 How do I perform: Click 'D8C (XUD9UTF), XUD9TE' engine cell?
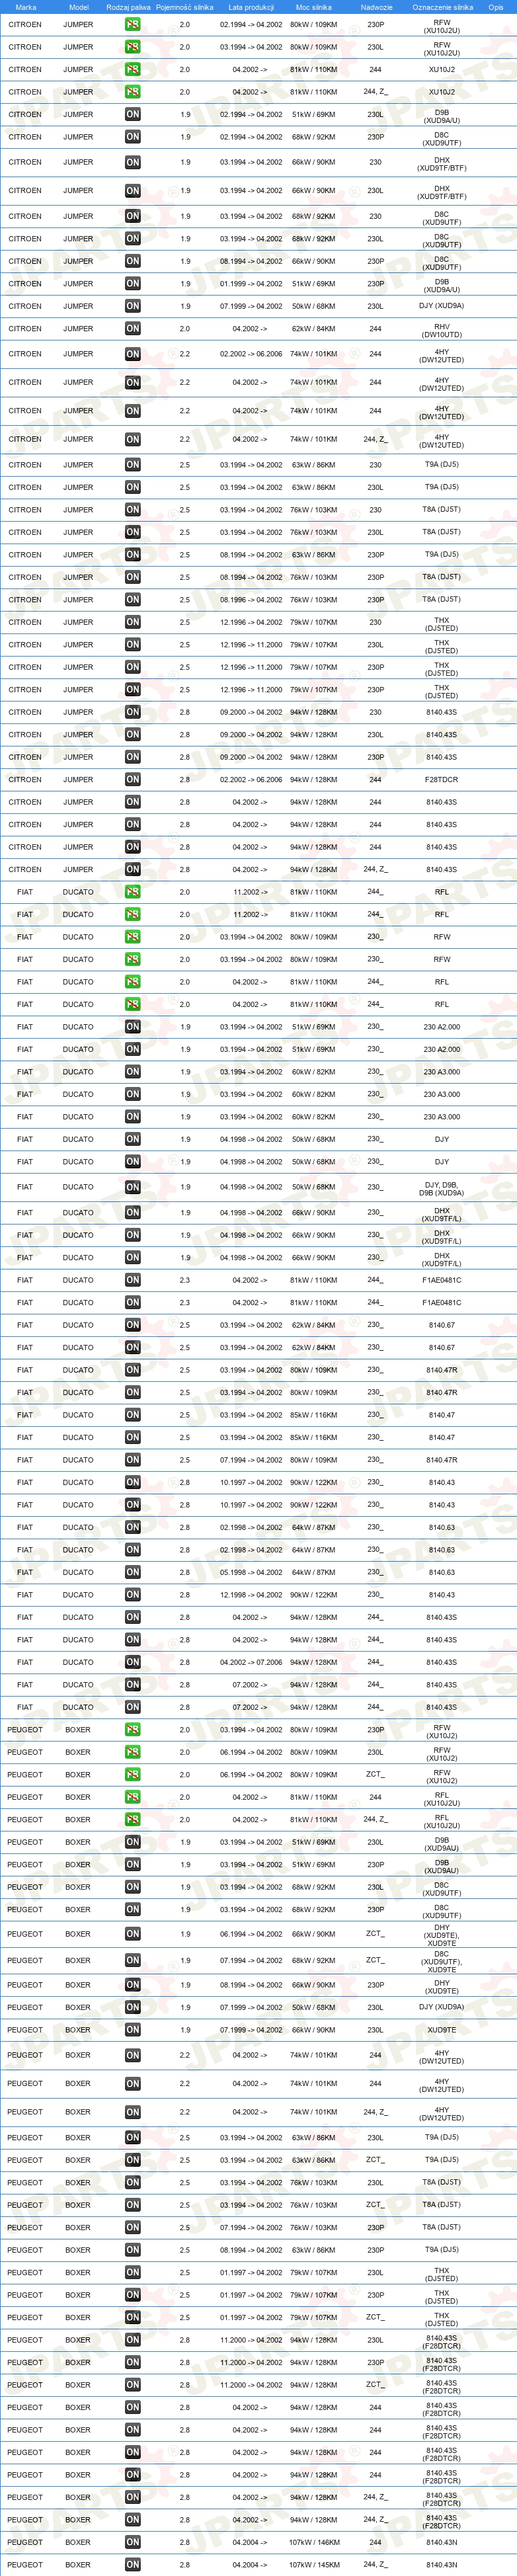(442, 1961)
